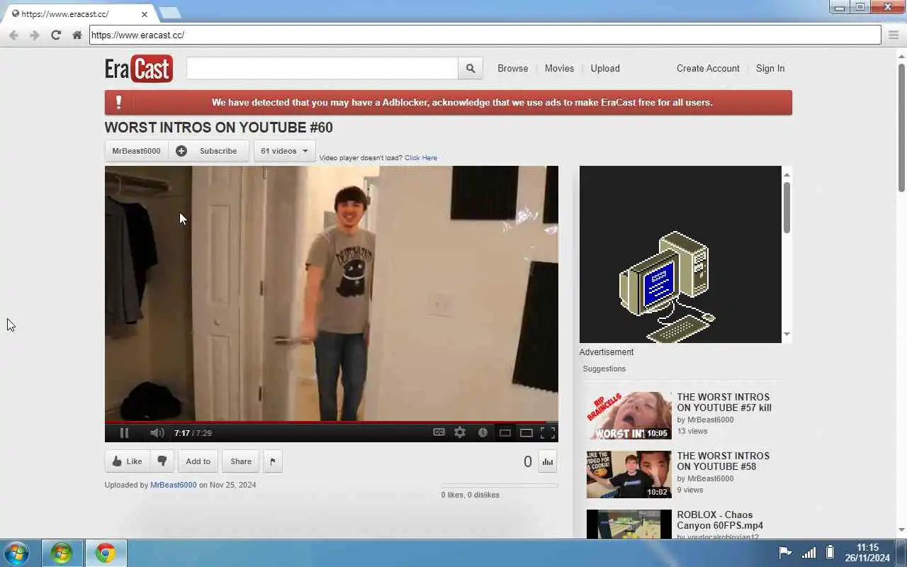Select the eracast.cc tab
Image resolution: width=907 pixels, height=567 pixels.
[x=78, y=13]
